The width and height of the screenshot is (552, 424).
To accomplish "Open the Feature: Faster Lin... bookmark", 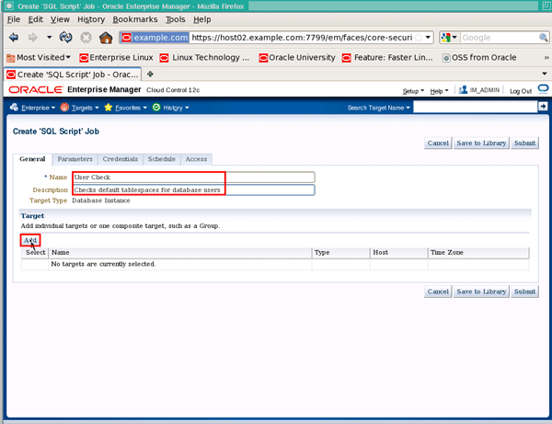I will click(x=387, y=57).
